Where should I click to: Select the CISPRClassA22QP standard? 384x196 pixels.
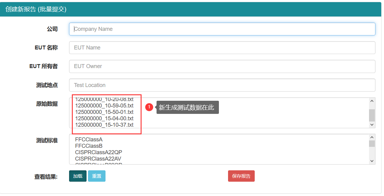98,152
